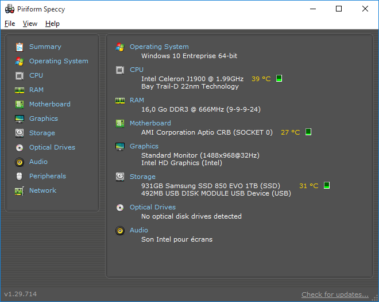
Task: Click the RAM heading link in summary
Action: coord(137,100)
